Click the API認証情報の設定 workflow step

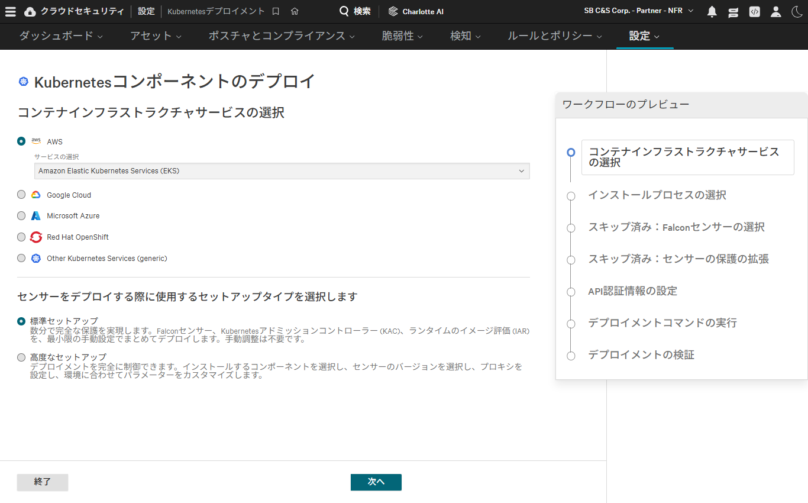click(632, 291)
